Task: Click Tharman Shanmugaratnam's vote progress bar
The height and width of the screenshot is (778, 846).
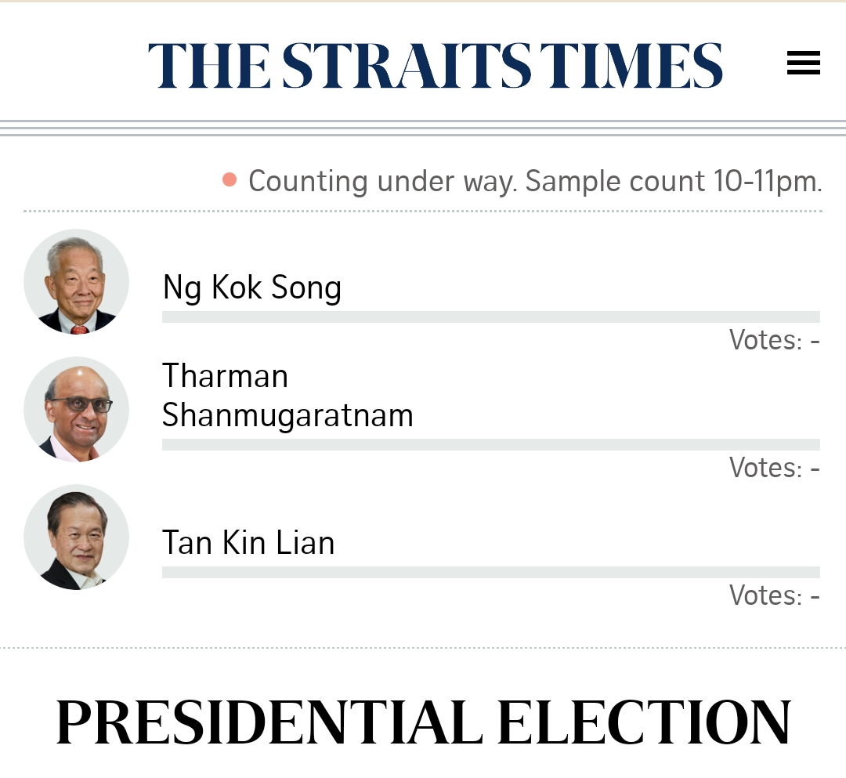Action: [x=491, y=444]
